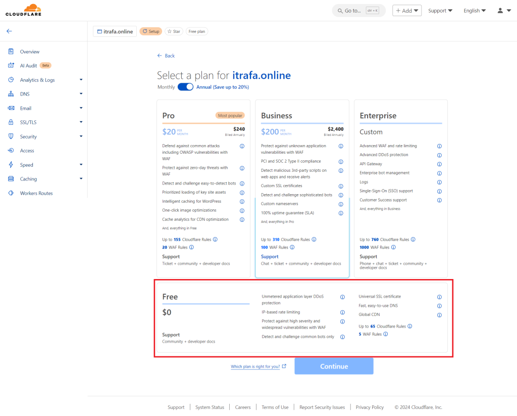The image size is (517, 416).
Task: Click the Free plan badge
Action: 197,31
